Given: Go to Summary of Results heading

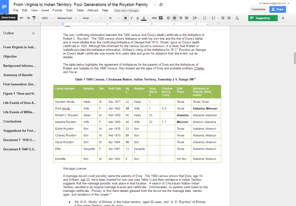Looking at the screenshot, I should [18, 75].
